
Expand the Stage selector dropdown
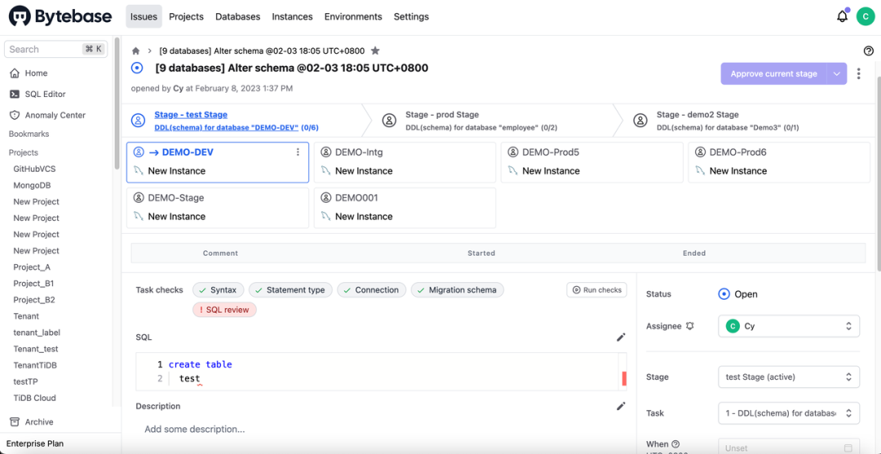[788, 377]
